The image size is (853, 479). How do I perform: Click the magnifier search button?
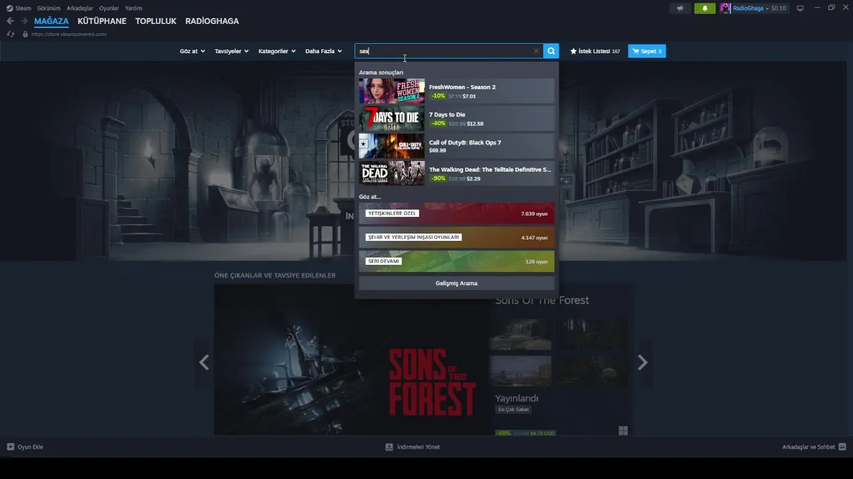(x=551, y=51)
